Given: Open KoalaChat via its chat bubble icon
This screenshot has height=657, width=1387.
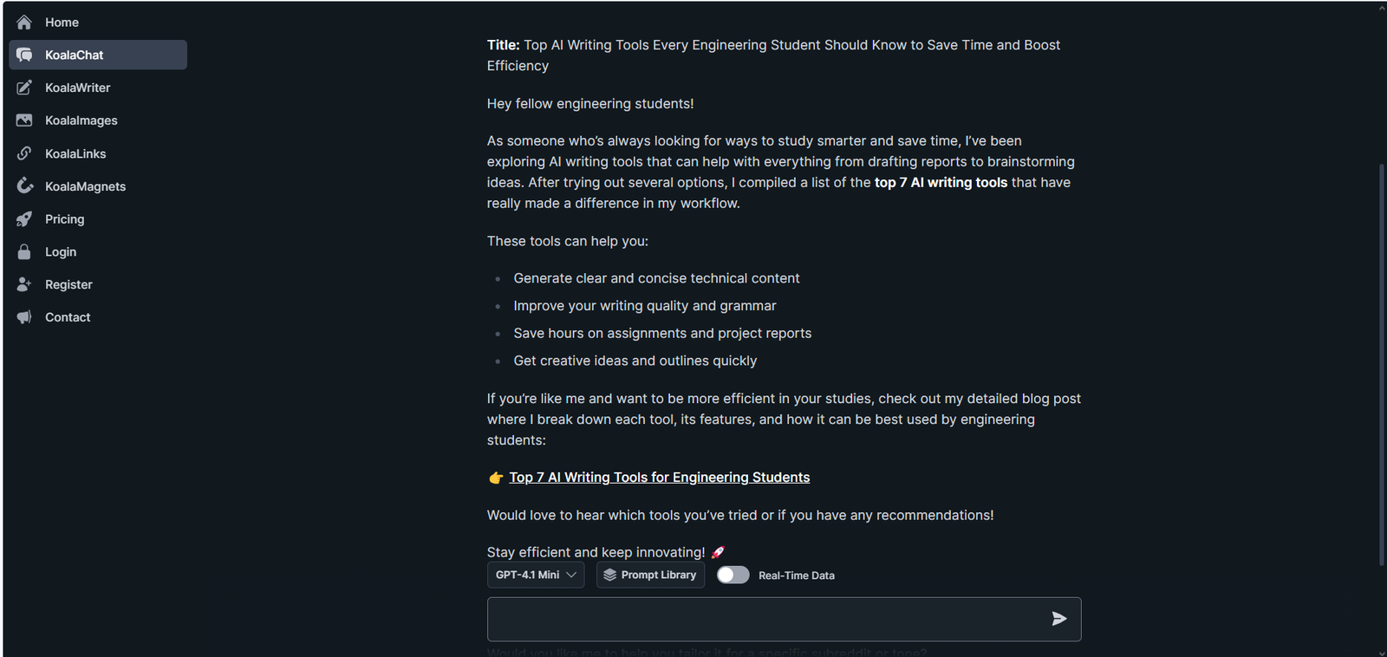Looking at the screenshot, I should [x=24, y=55].
